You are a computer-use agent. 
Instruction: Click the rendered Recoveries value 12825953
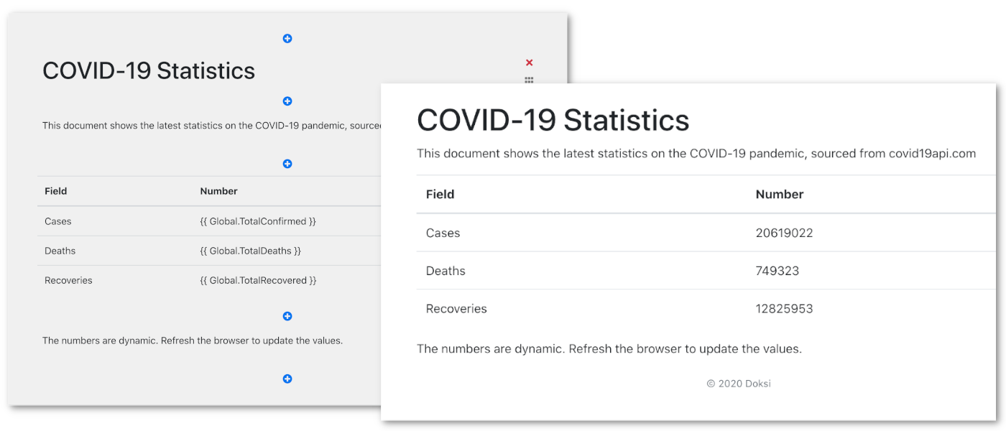coord(785,309)
